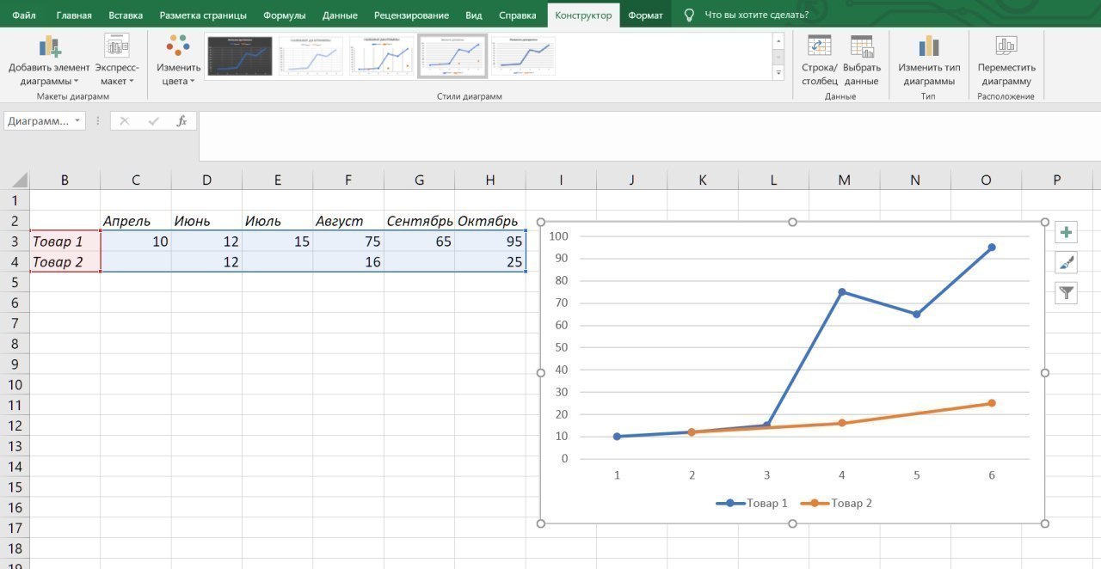Select the Апрель header cell
This screenshot has width=1101, height=569.
pyautogui.click(x=136, y=221)
